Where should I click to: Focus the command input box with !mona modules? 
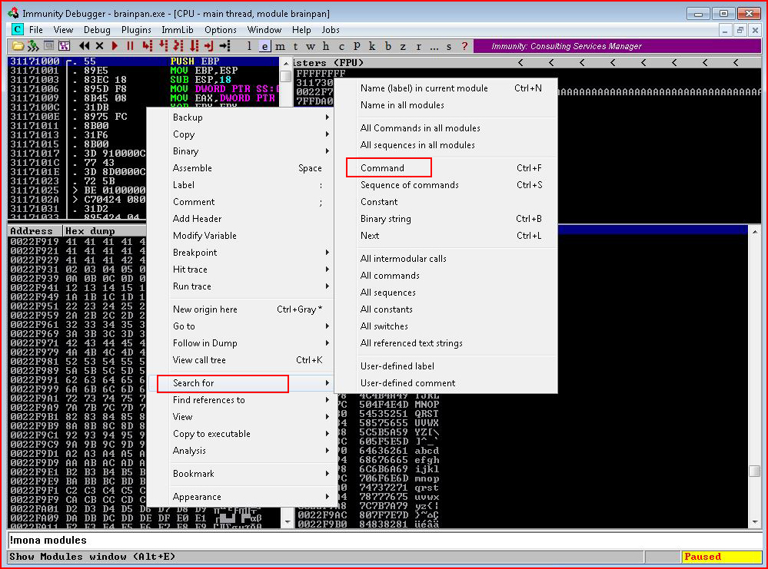click(384, 540)
